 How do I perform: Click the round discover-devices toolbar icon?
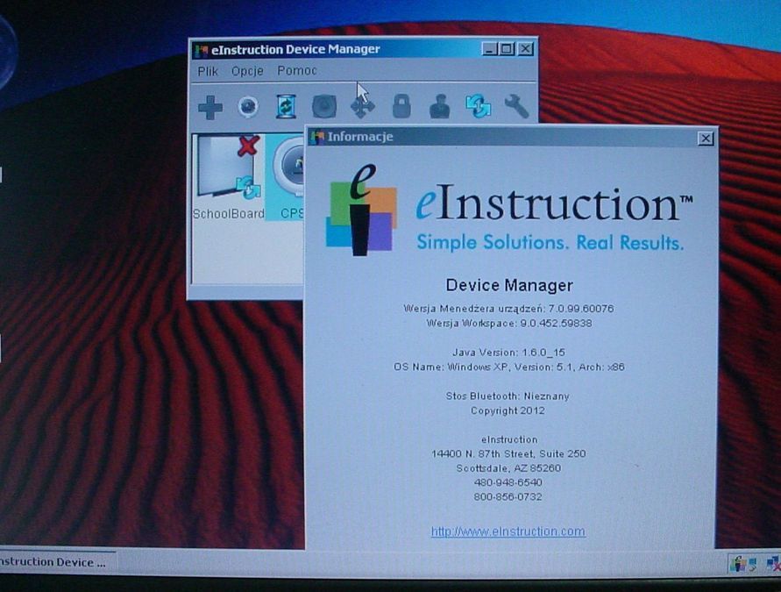[x=248, y=107]
